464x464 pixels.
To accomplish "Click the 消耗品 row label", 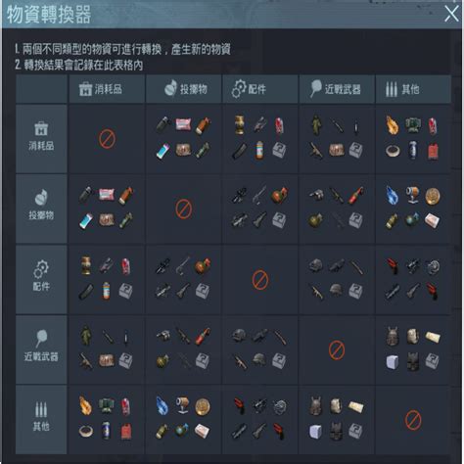I will 41,138.
